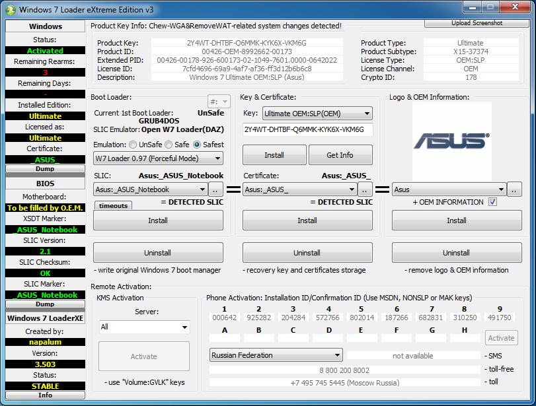Click the app icon in the title bar

tap(10, 9)
